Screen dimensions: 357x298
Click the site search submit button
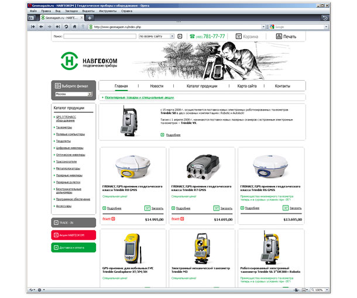click(180, 36)
